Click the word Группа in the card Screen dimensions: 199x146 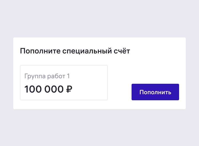pos(35,76)
